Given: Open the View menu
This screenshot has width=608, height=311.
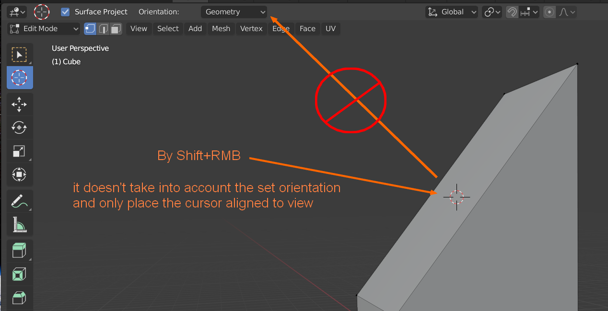Looking at the screenshot, I should click(139, 29).
